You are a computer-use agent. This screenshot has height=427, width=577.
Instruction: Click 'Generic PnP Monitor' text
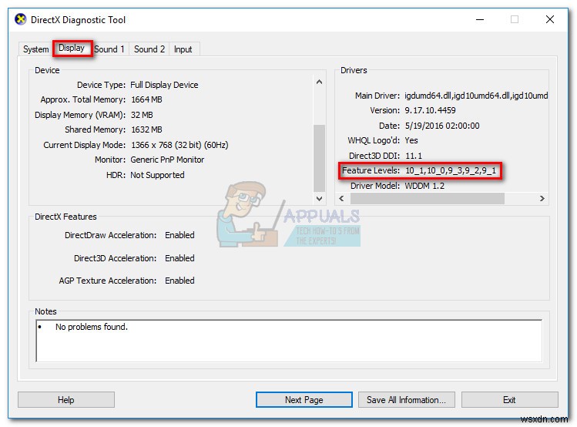(167, 160)
